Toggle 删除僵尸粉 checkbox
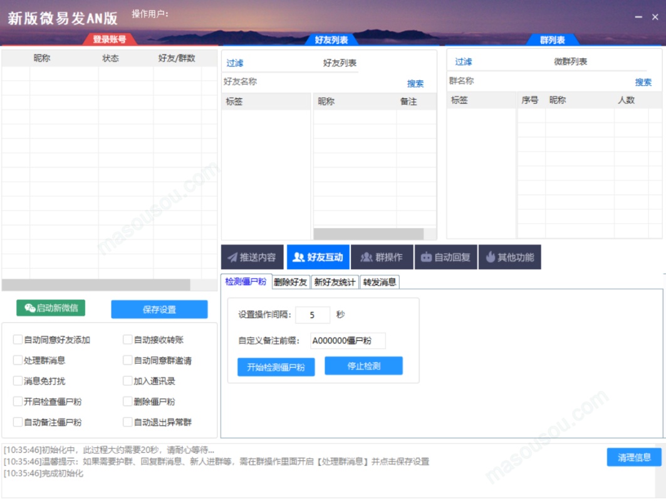This screenshot has height=501, width=666. click(x=127, y=401)
